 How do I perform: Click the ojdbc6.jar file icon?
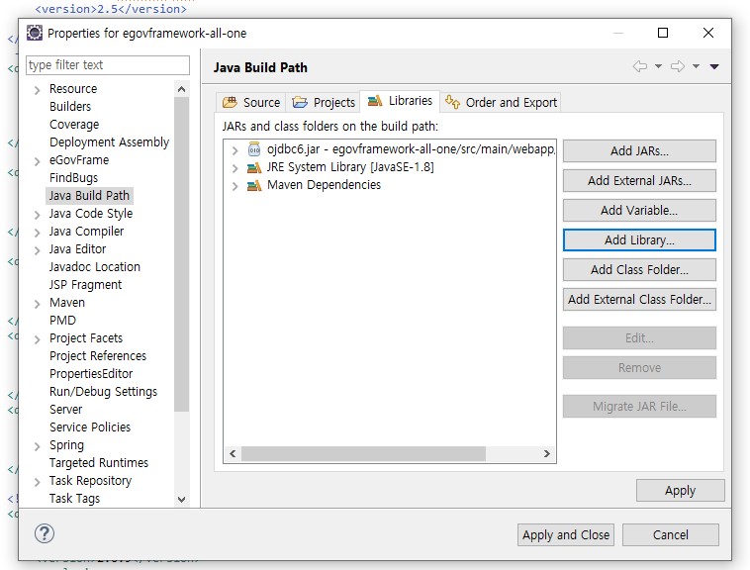click(x=254, y=149)
